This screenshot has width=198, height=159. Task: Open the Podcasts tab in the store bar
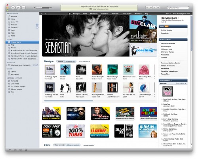pyautogui.click(x=115, y=13)
